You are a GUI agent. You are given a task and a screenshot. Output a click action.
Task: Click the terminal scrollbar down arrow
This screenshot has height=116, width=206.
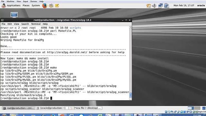tap(131, 99)
